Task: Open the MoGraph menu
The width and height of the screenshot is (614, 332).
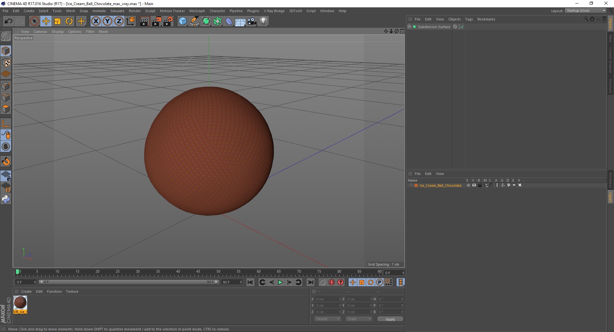Action: tap(197, 11)
